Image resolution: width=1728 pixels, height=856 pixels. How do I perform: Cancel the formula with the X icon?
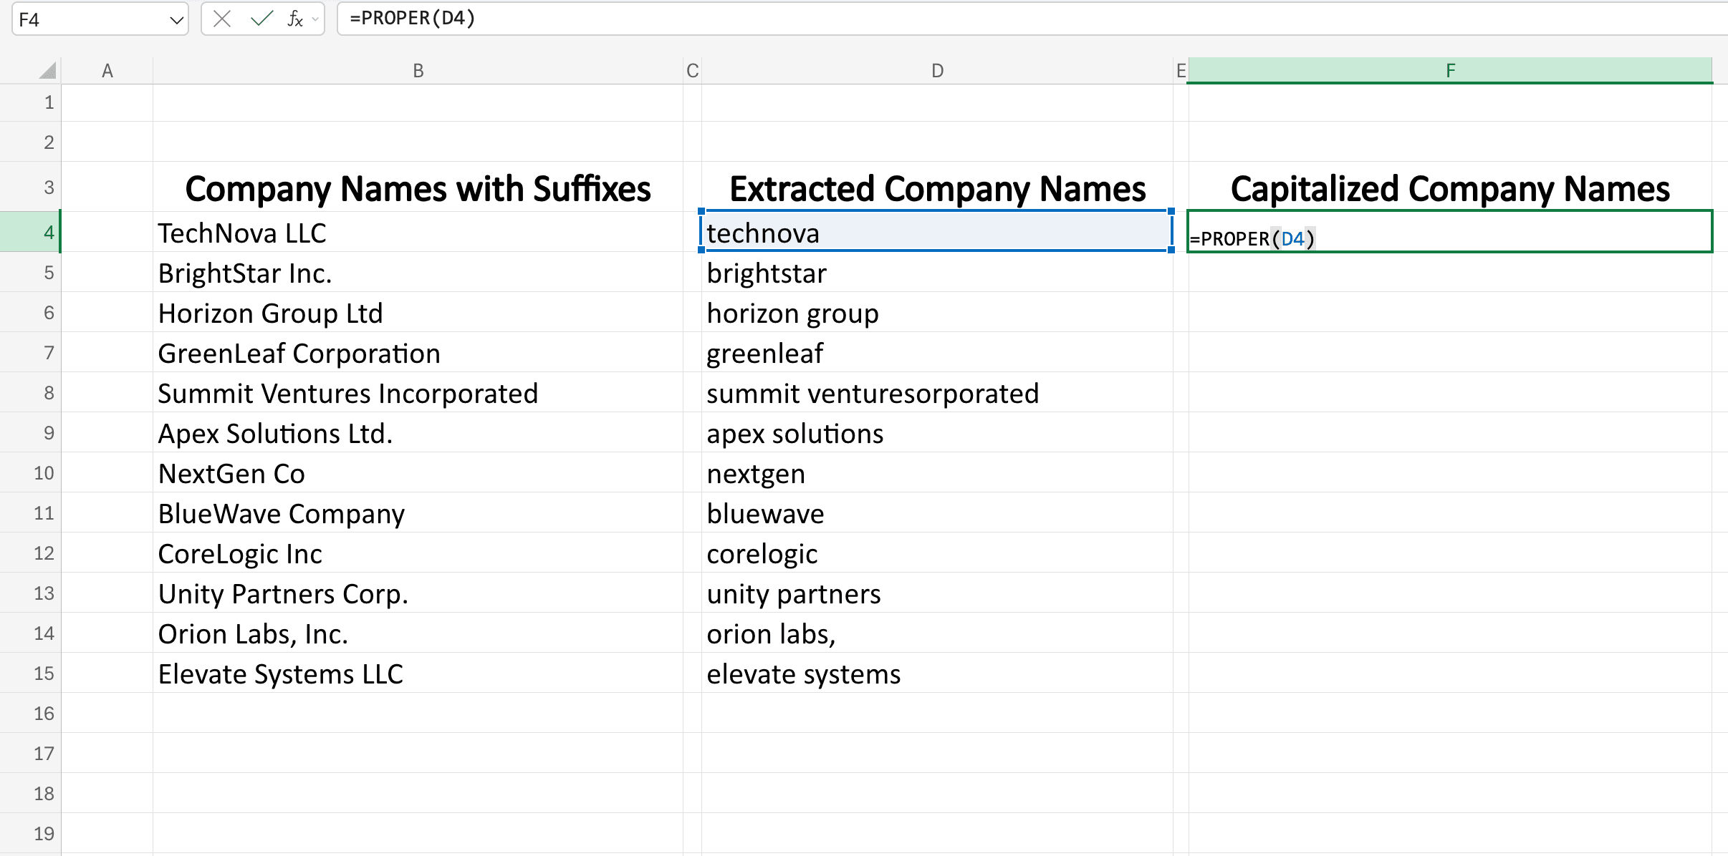click(x=222, y=19)
